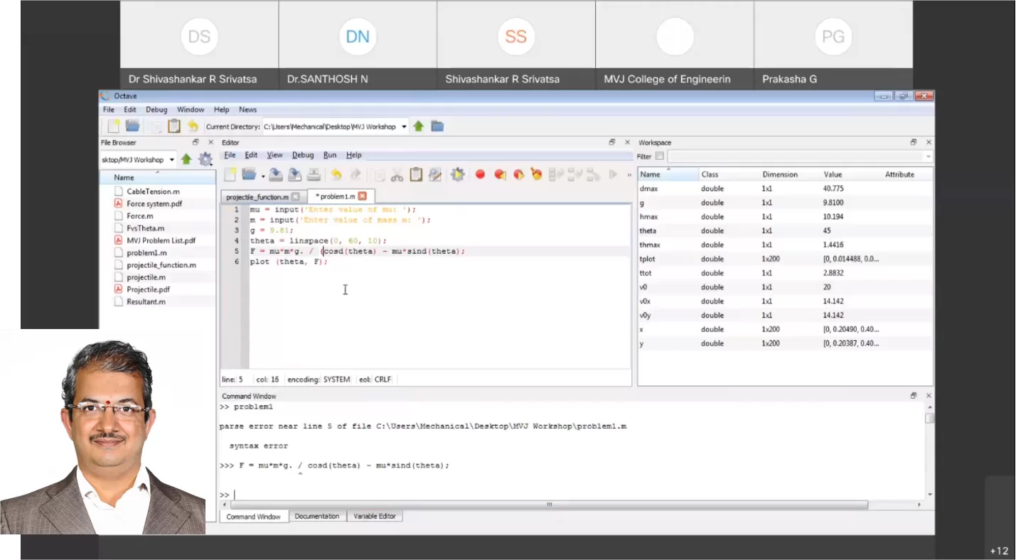The height and width of the screenshot is (560, 1016).
Task: Cut scissors icon in Editor toolbar
Action: pyautogui.click(x=397, y=174)
